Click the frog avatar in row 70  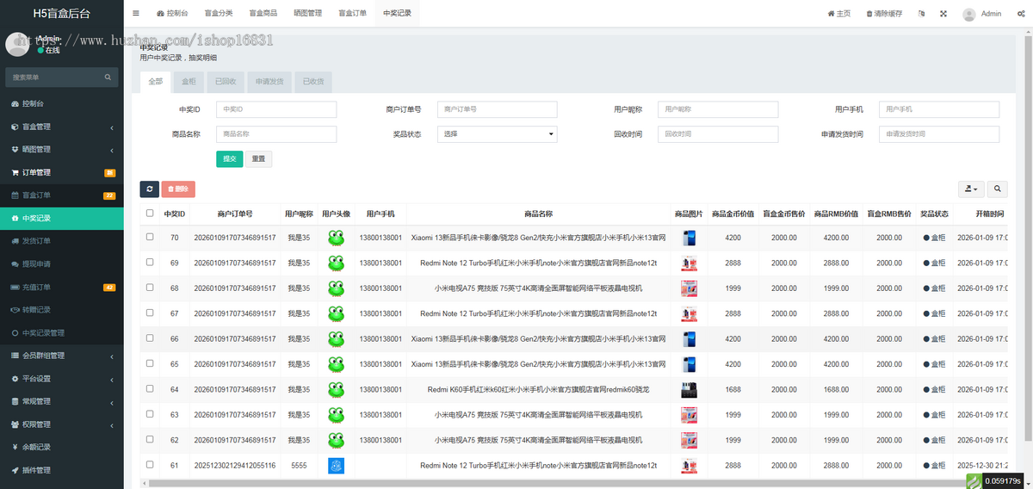coord(336,238)
